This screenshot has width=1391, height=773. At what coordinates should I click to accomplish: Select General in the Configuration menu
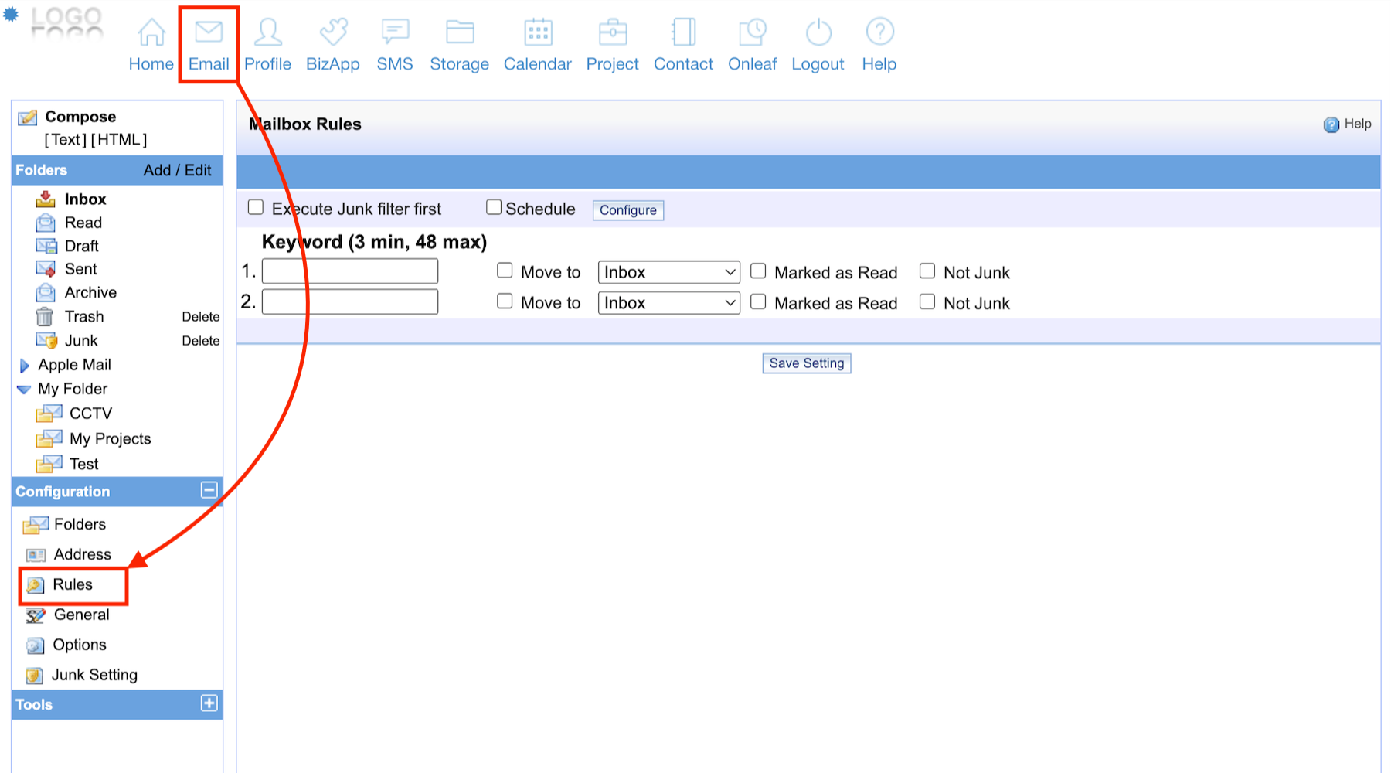click(81, 615)
